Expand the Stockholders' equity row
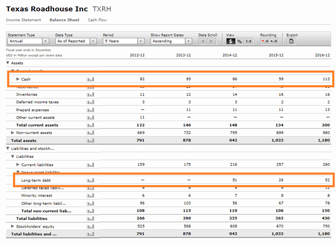336x246 pixels. 13,226
